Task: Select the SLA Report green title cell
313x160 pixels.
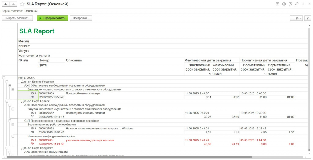Action: [37, 31]
